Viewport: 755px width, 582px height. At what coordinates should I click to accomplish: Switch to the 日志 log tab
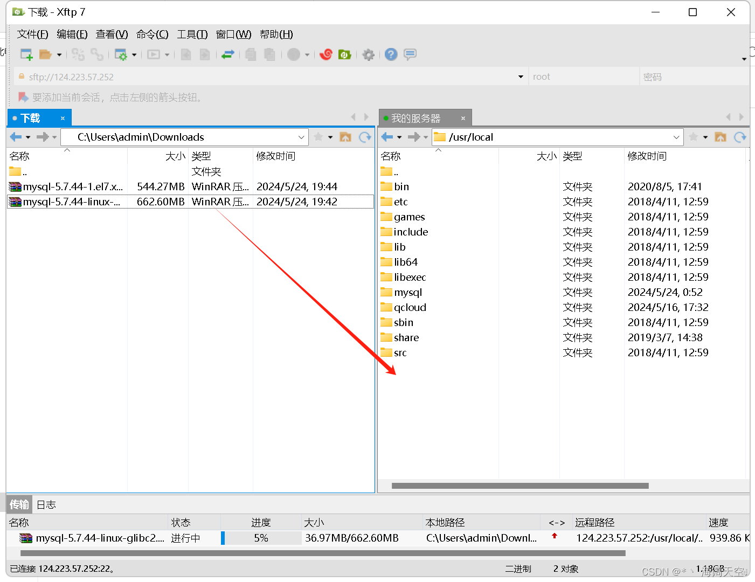coord(46,505)
